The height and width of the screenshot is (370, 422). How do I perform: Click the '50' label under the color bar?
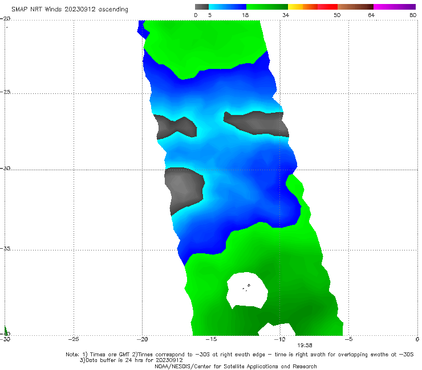(337, 15)
